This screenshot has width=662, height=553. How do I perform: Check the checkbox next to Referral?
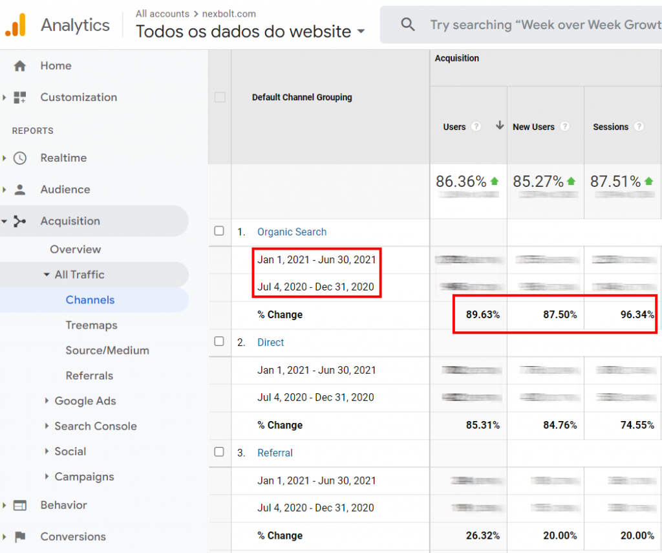point(220,453)
